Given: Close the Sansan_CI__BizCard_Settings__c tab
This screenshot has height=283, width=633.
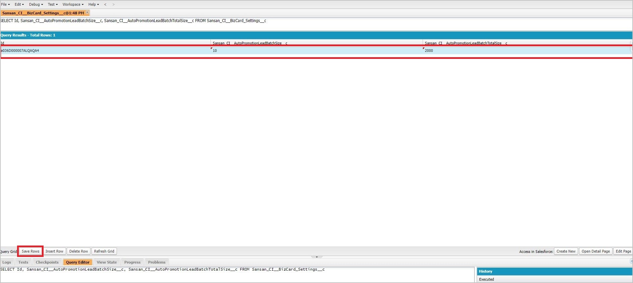Looking at the screenshot, I should pos(87,12).
